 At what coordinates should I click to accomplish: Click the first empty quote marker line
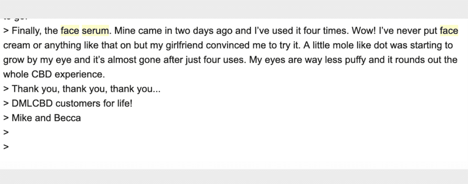[6, 133]
